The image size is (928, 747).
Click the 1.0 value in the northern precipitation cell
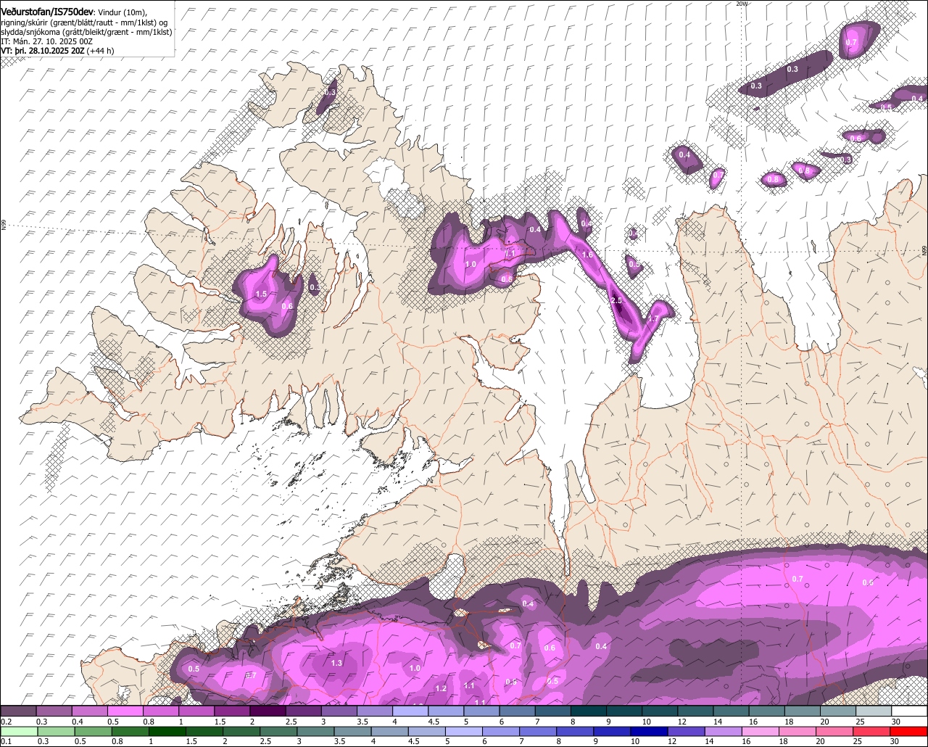[x=471, y=264]
